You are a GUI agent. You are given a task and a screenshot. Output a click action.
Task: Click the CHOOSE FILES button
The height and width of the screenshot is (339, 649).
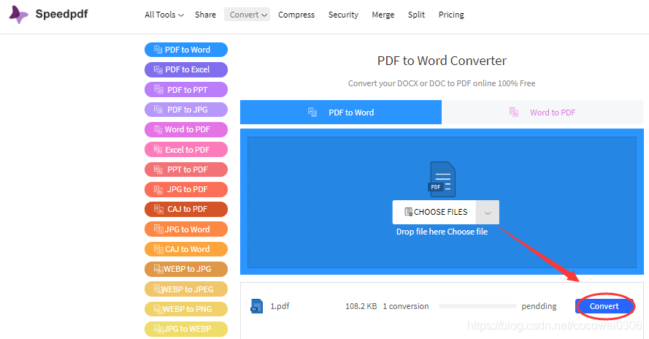[x=434, y=212]
